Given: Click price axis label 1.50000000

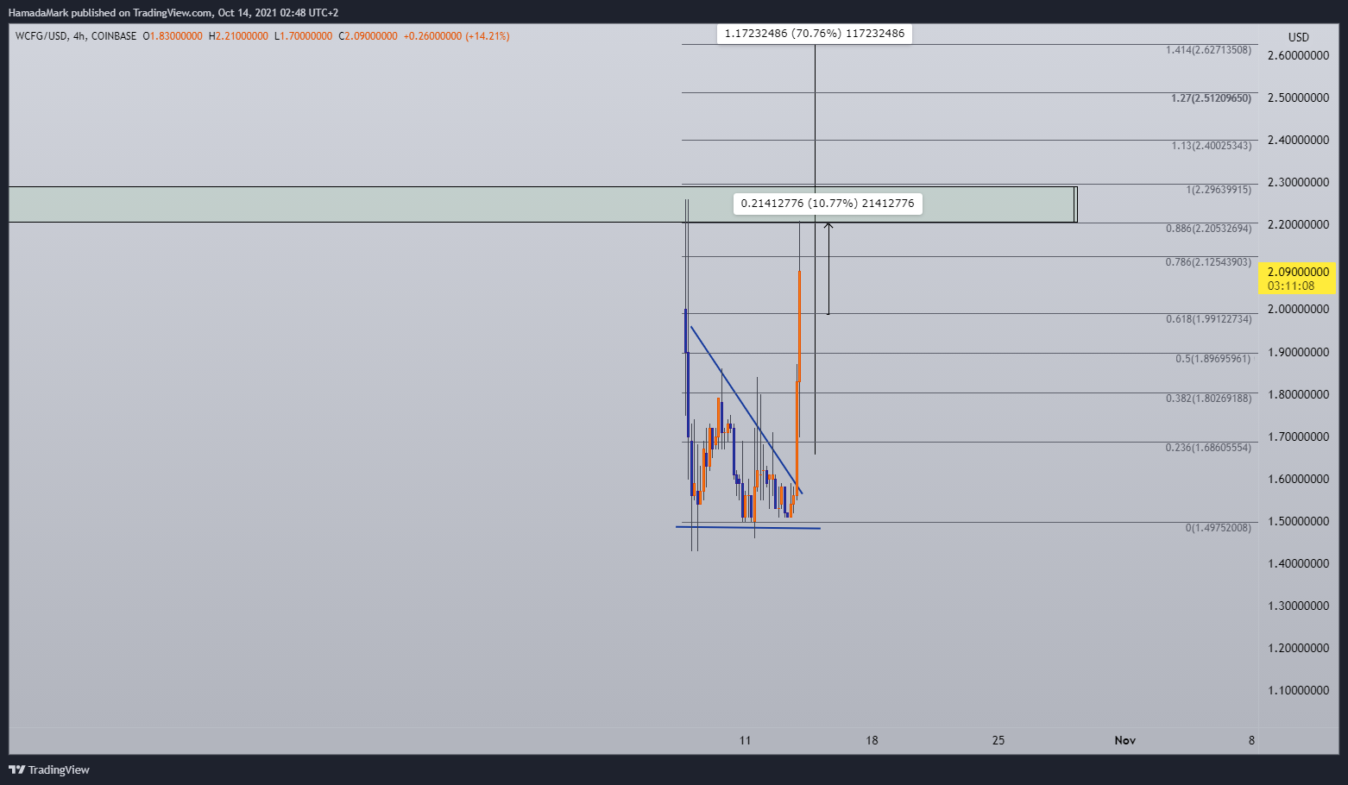Looking at the screenshot, I should pyautogui.click(x=1298, y=521).
